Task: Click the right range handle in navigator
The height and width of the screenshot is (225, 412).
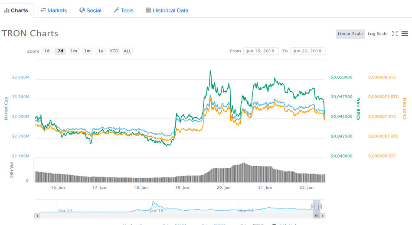Action: tap(320, 206)
